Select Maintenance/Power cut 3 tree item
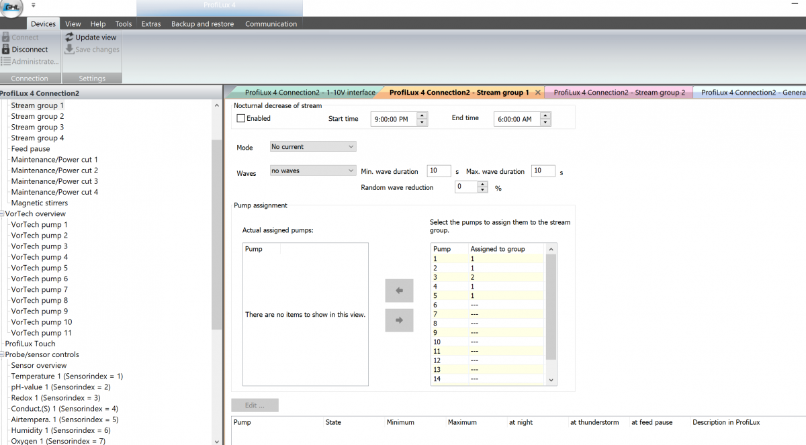Viewport: 806px width, 445px height. 54,181
